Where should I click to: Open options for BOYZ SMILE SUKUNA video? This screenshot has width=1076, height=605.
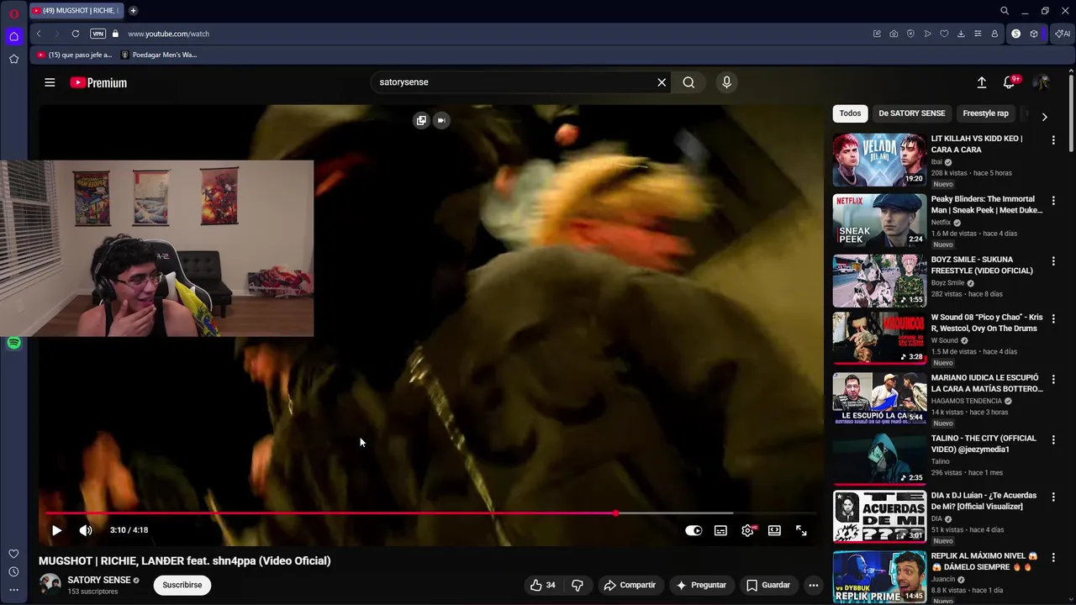coord(1053,261)
